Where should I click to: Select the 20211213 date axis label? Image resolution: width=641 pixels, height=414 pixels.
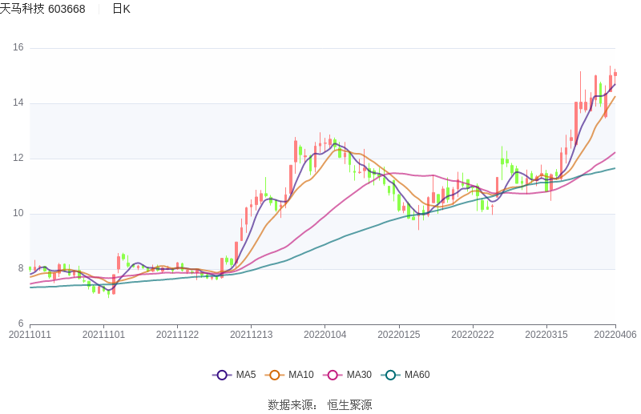click(251, 335)
